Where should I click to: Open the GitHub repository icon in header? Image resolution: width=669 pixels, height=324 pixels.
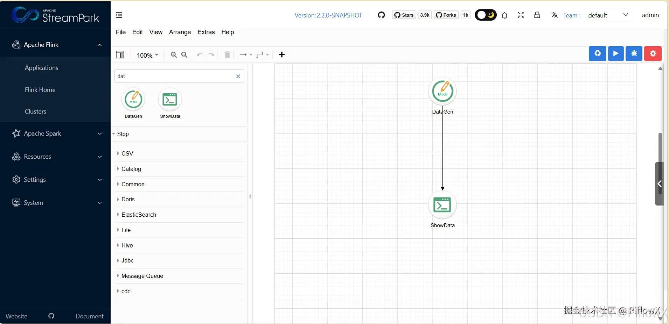point(381,15)
